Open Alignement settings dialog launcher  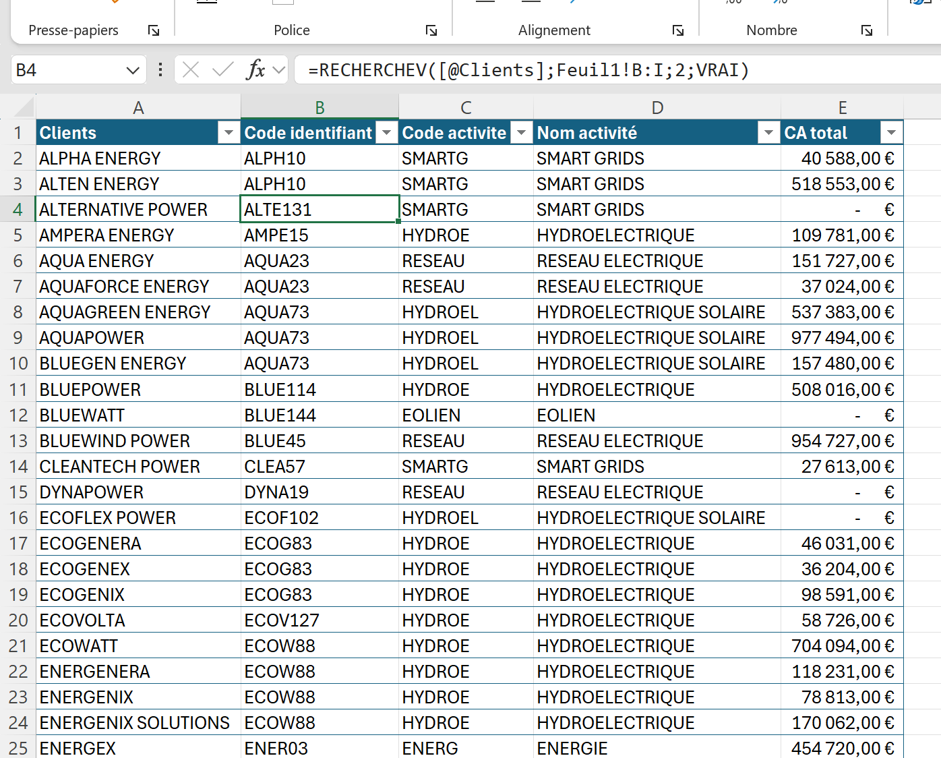pyautogui.click(x=678, y=30)
